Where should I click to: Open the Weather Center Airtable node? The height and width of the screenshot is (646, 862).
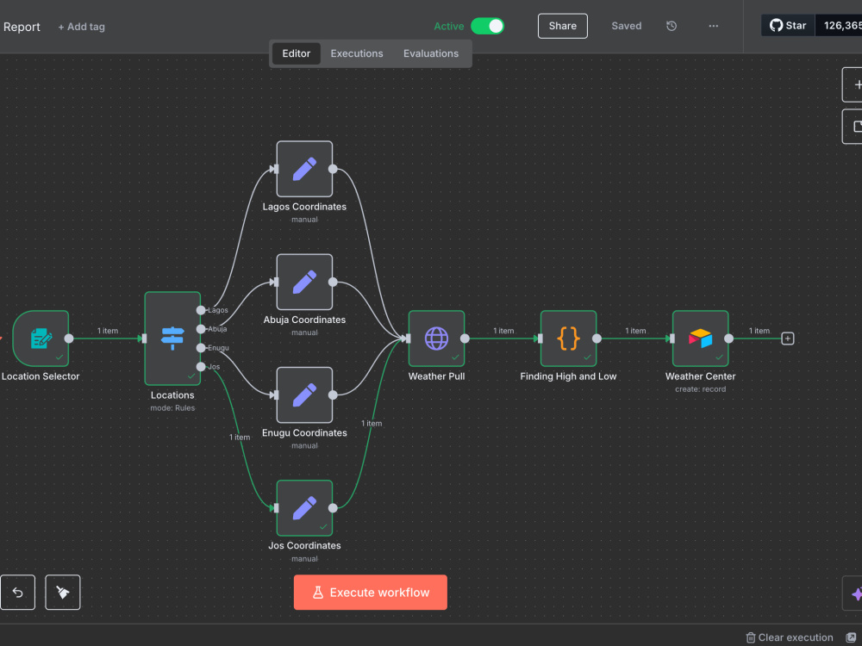pyautogui.click(x=700, y=339)
